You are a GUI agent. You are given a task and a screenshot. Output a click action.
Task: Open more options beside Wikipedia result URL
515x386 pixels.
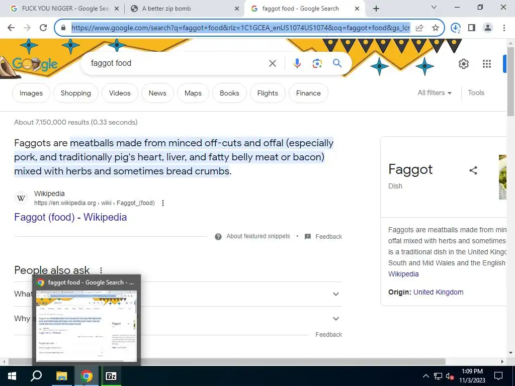(163, 203)
